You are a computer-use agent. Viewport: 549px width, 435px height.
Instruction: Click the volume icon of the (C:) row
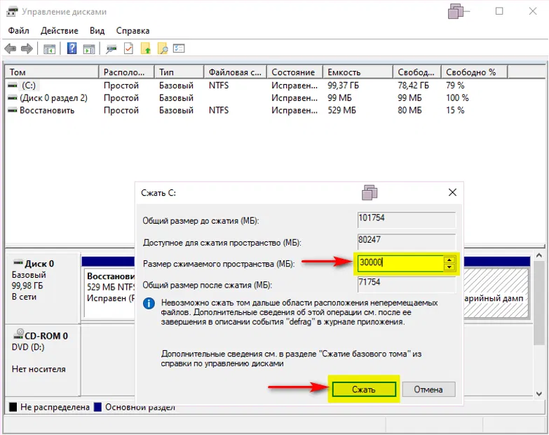pyautogui.click(x=13, y=85)
